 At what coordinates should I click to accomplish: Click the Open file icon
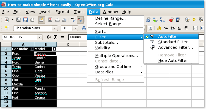(x=19, y=20)
